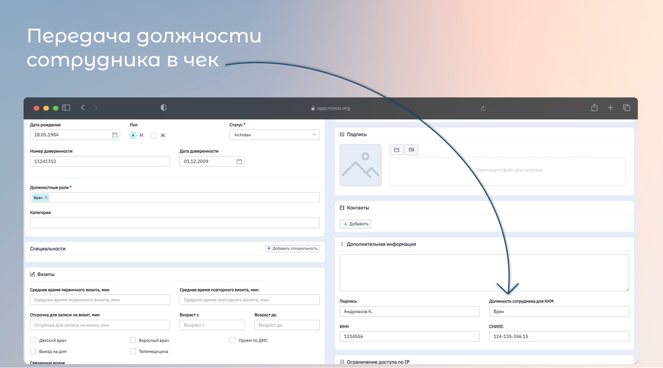Image resolution: width=663 pixels, height=368 pixels.
Task: Toggle the browser sidebar icon
Action: coord(66,108)
